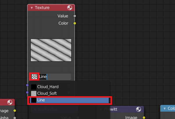Image resolution: width=175 pixels, height=119 pixels.
Task: Click the Image output socket on bottom-left node
Action: [15, 111]
